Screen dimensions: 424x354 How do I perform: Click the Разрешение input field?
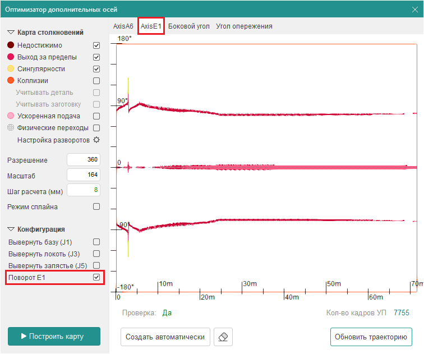click(83, 160)
